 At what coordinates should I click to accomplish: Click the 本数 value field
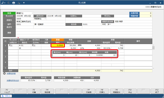110,55
